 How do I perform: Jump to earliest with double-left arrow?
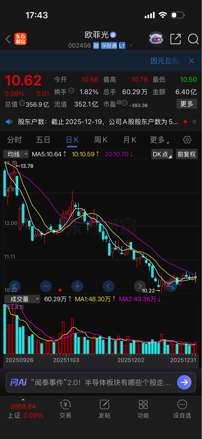pos(14,286)
